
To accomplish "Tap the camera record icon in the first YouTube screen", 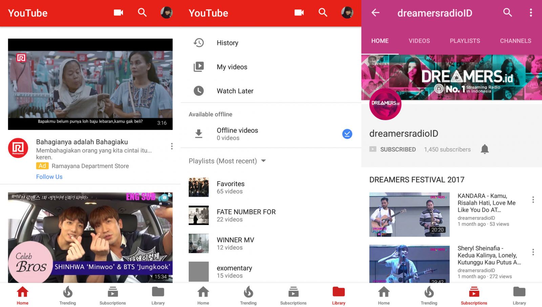I will pos(118,13).
